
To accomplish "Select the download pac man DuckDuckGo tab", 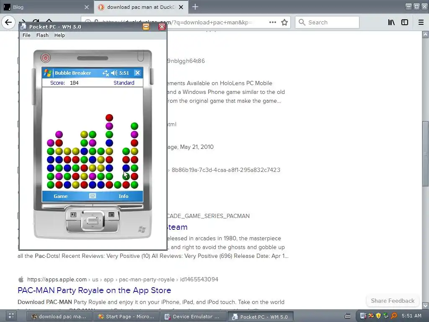I will (x=141, y=7).
